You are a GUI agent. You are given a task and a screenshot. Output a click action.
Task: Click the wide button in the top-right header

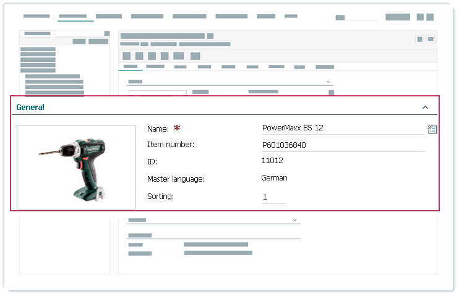tap(397, 17)
